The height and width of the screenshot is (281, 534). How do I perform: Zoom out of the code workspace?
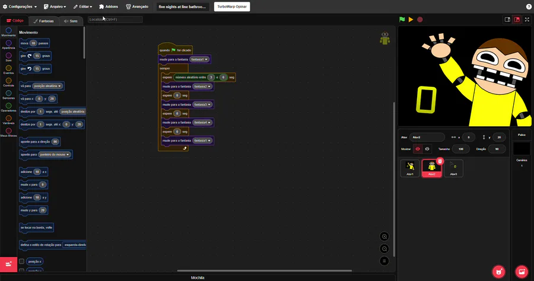tap(384, 248)
